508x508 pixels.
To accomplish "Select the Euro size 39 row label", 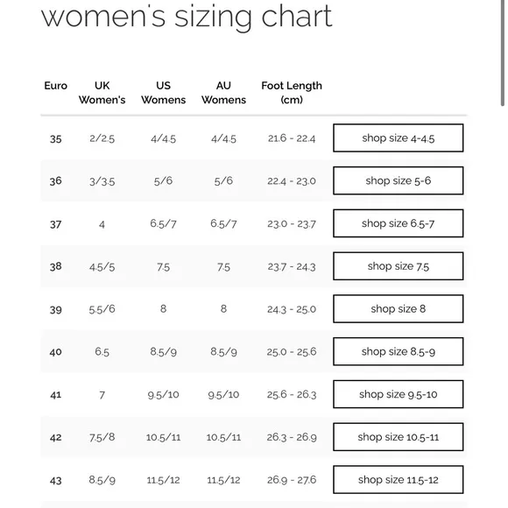I will [56, 310].
